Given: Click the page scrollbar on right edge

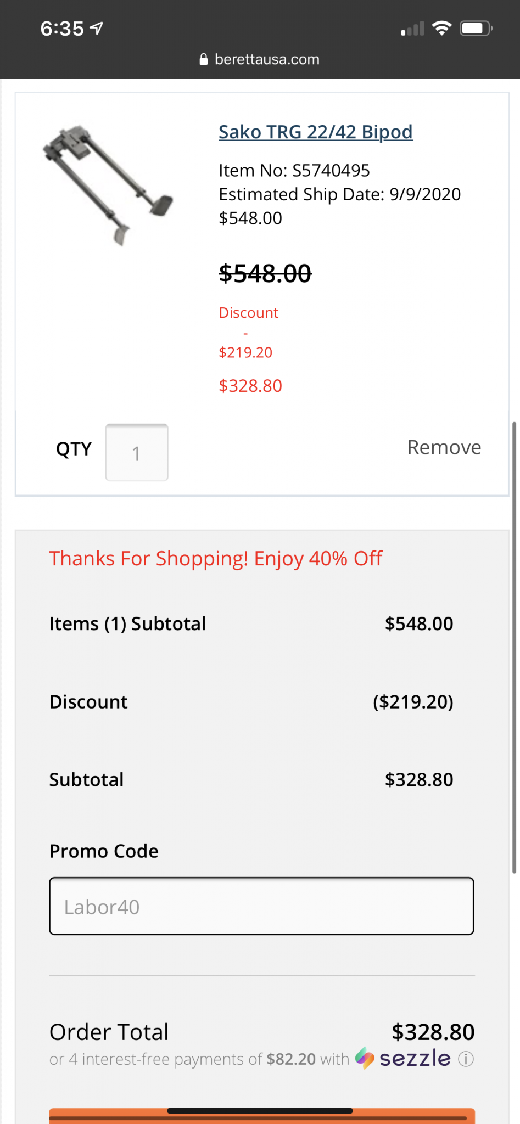Looking at the screenshot, I should [514, 648].
